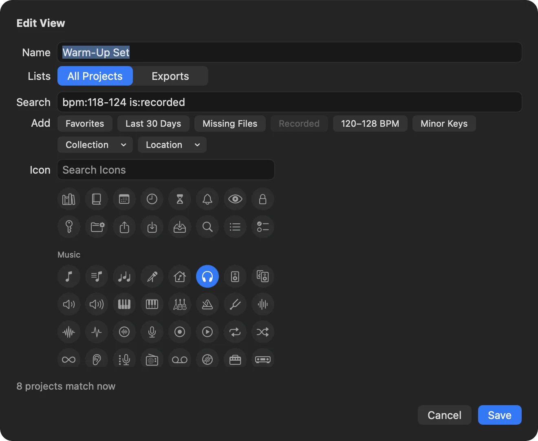Pick the inbox tray download icon
The image size is (538, 441).
coord(180,227)
